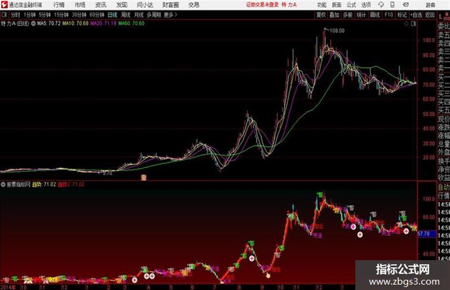
Task: Open the 财富圈 menu
Action: tap(170, 5)
